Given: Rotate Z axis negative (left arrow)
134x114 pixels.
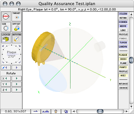Looking at the screenshot, I should coord(6,90).
